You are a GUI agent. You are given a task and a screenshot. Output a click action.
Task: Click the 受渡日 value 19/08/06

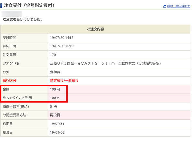(57, 132)
